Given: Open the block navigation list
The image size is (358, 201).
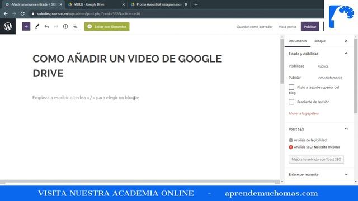Looking at the screenshot, I should click(75, 27).
